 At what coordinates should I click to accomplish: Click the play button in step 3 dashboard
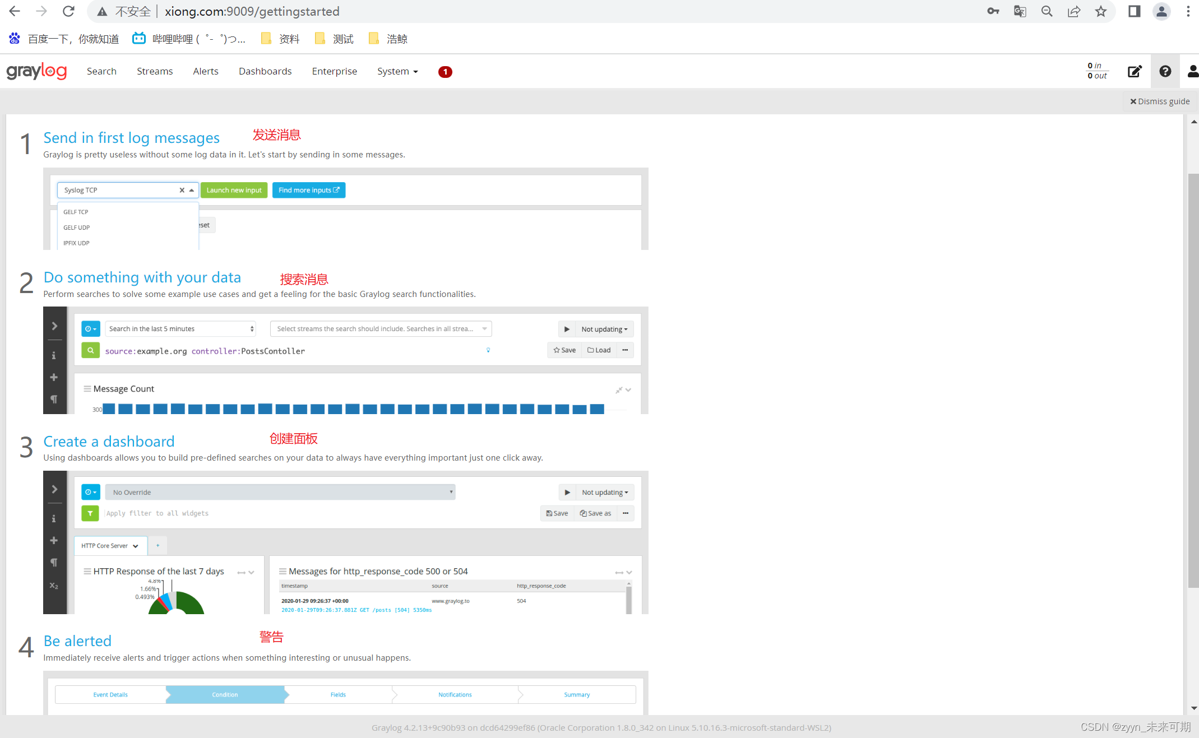pos(567,492)
